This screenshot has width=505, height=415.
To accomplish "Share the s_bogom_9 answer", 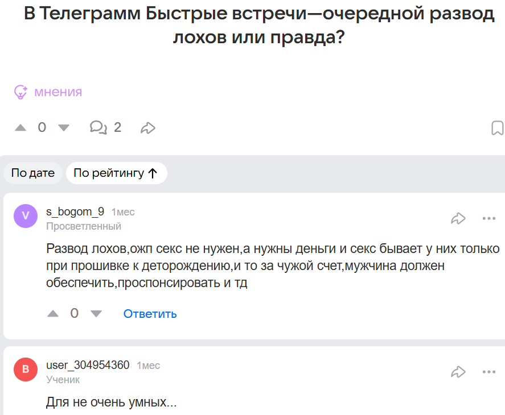I will 458,218.
